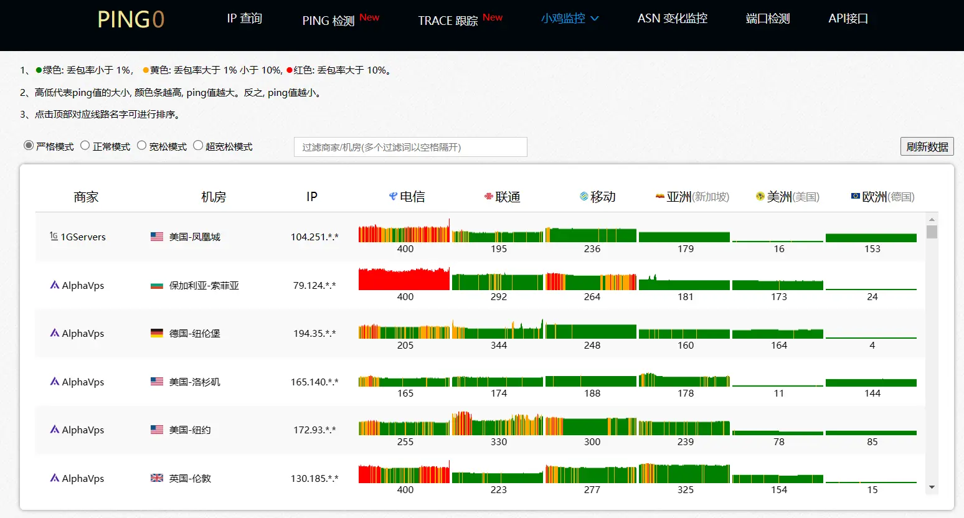Click table scrollbar down arrow
This screenshot has height=518, width=964.
point(932,487)
